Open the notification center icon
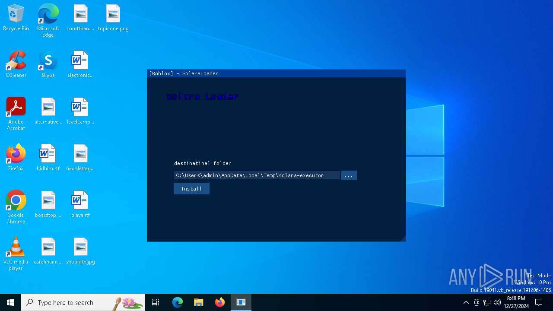The image size is (553, 311). pos(539,302)
